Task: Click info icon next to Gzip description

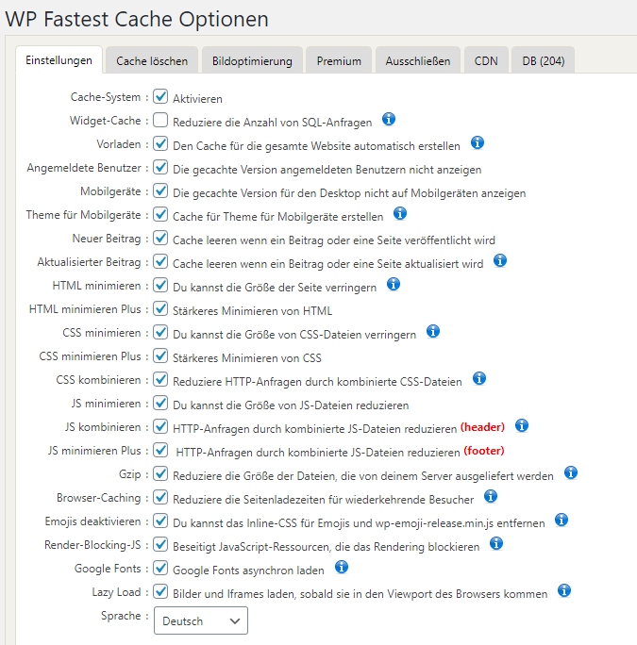Action: click(x=571, y=472)
